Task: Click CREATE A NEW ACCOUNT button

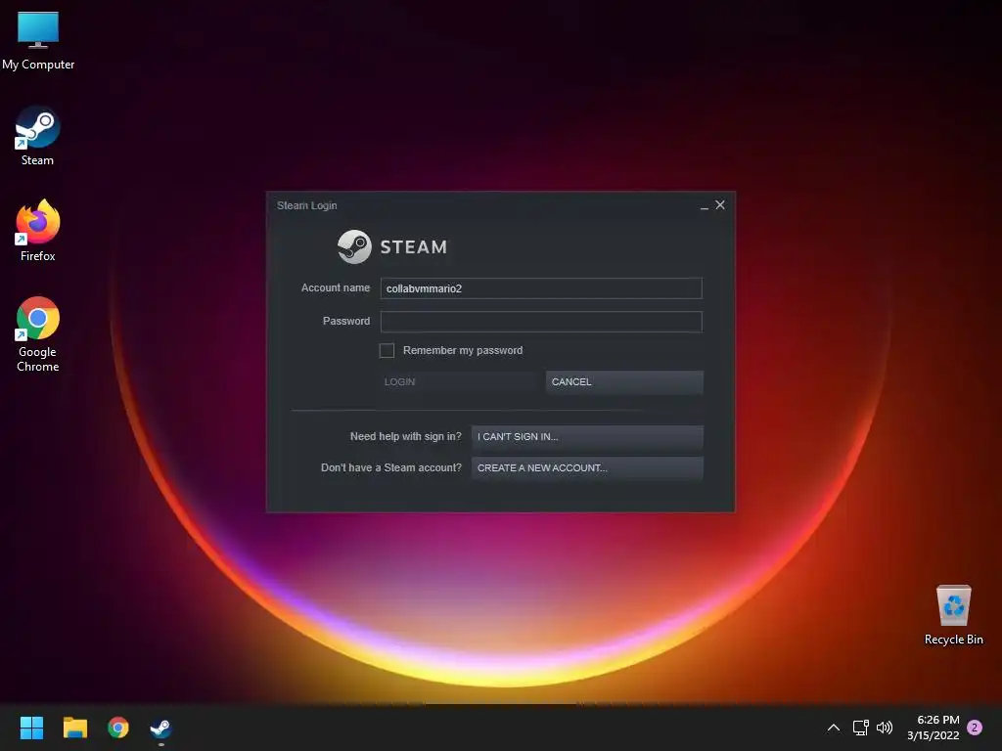Action: pos(587,468)
